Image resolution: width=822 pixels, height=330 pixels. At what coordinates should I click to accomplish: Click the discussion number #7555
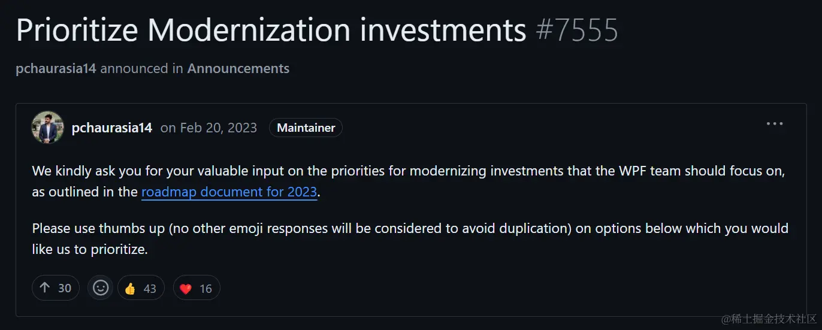(577, 30)
